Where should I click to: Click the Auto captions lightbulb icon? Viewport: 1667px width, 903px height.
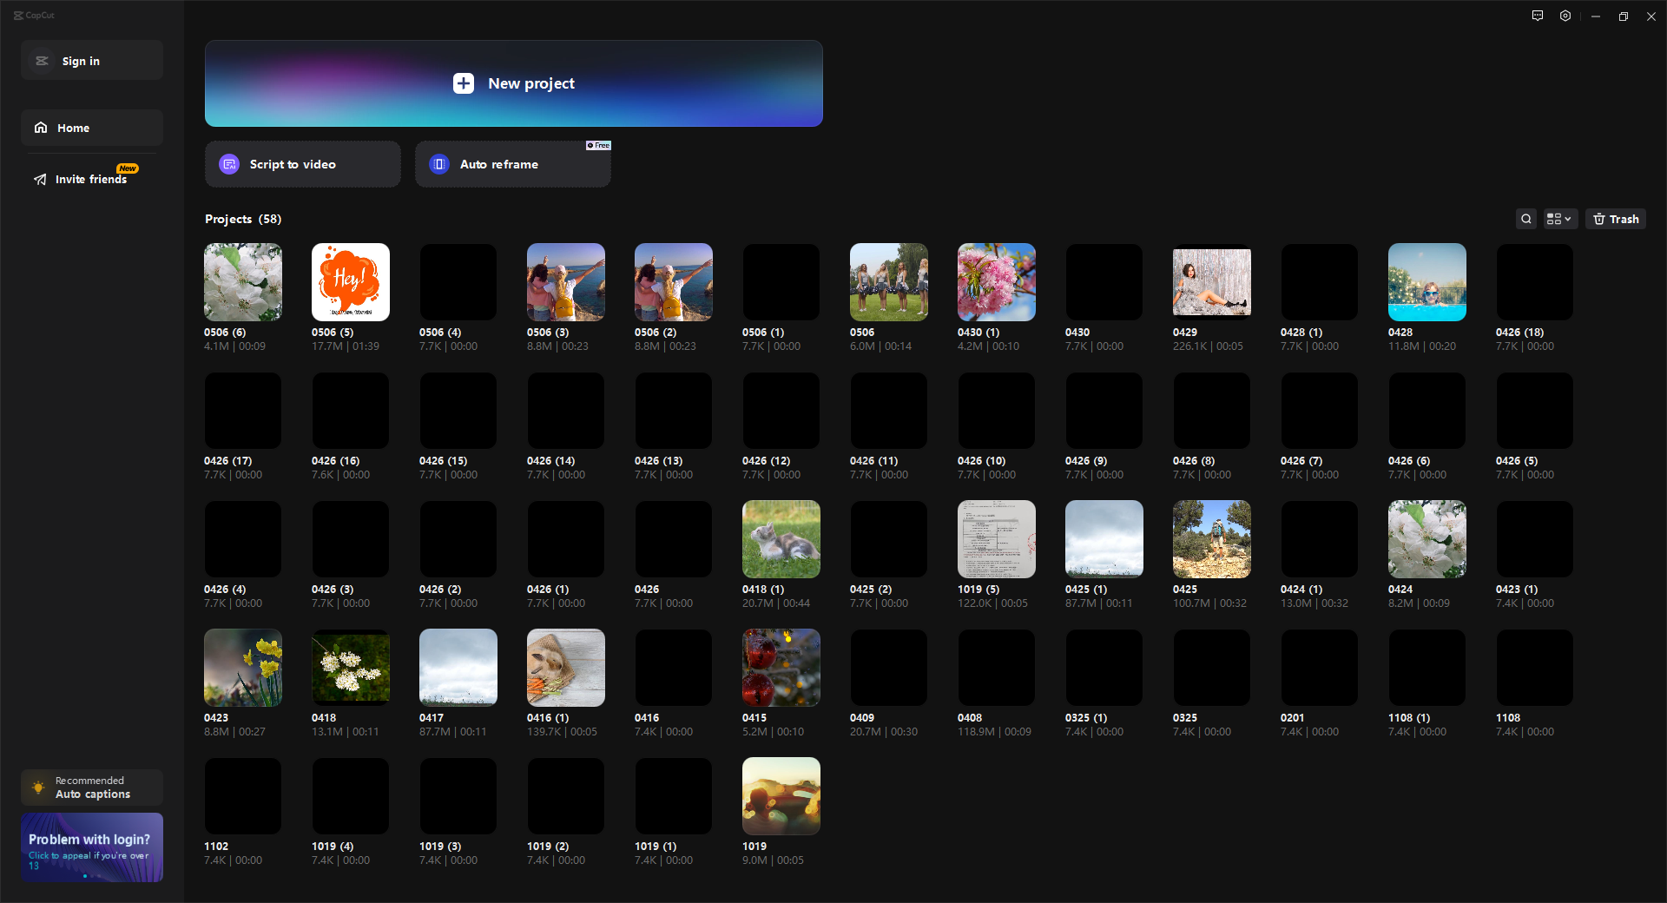(38, 788)
